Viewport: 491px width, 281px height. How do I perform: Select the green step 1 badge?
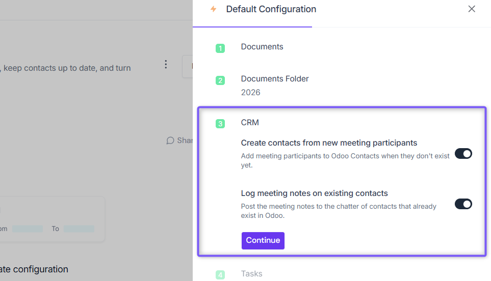pyautogui.click(x=220, y=48)
